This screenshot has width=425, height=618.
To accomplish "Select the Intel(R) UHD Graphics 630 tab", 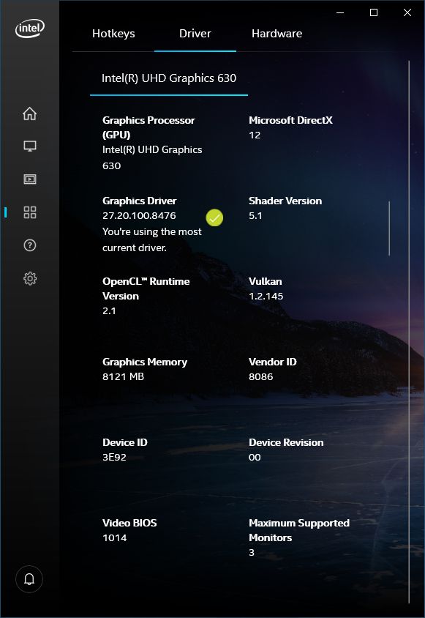I will click(169, 78).
